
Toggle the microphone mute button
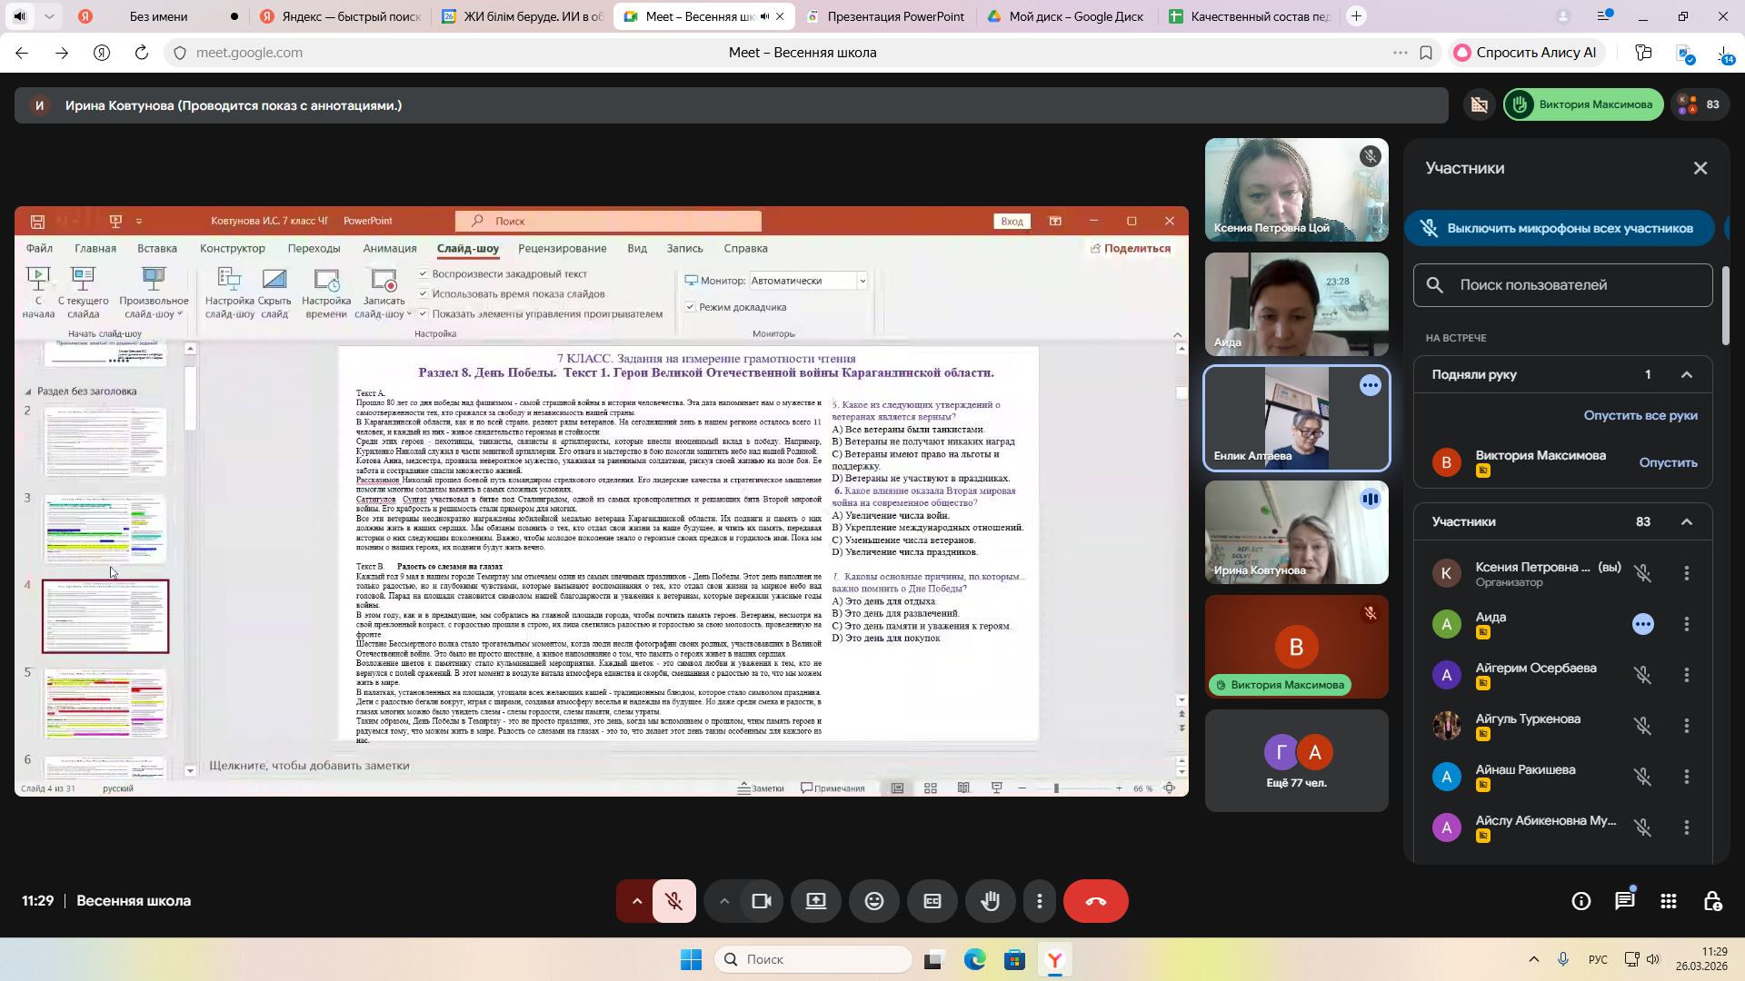coord(673,901)
